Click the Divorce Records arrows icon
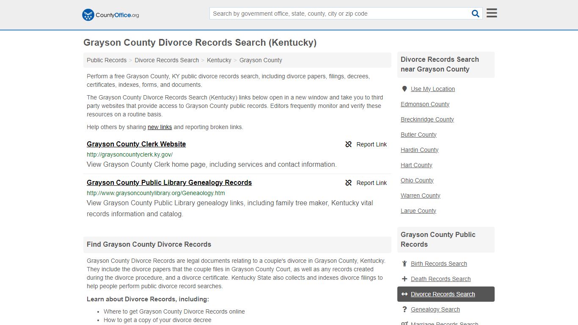 (x=404, y=294)
